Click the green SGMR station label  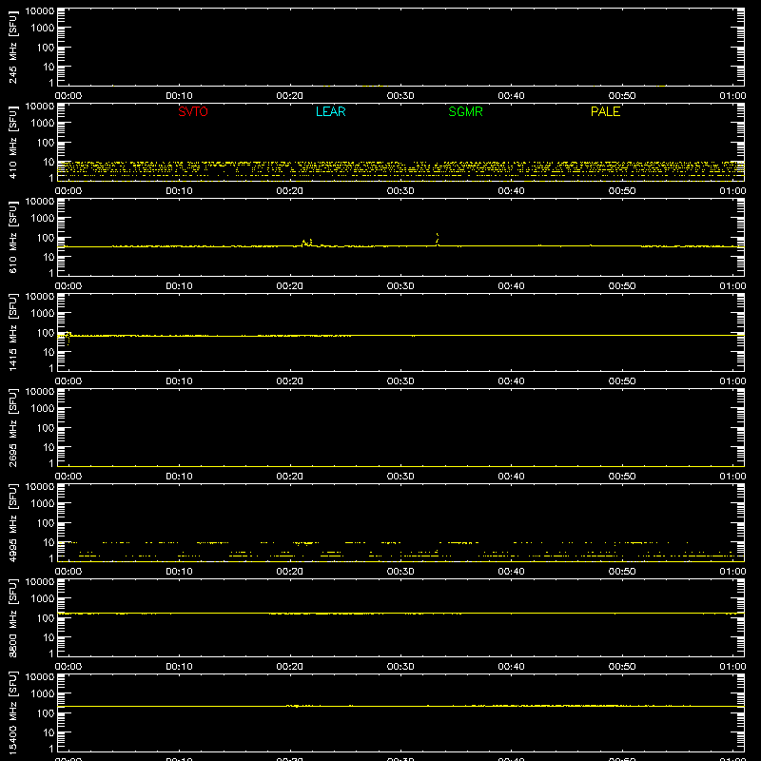tap(465, 111)
